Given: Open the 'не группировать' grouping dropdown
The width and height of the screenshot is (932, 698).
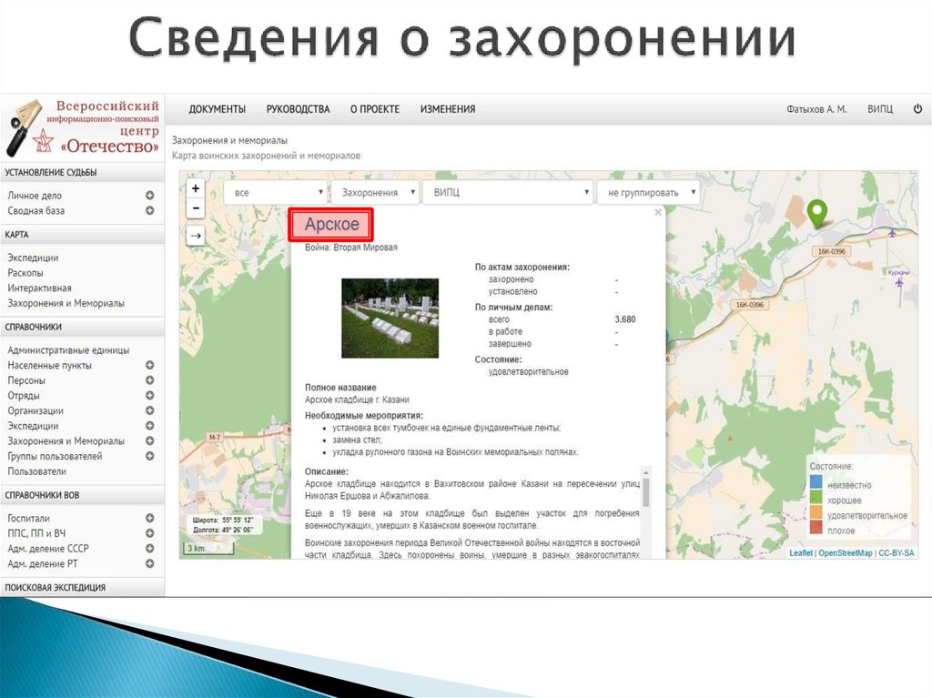Looking at the screenshot, I should pos(648,193).
